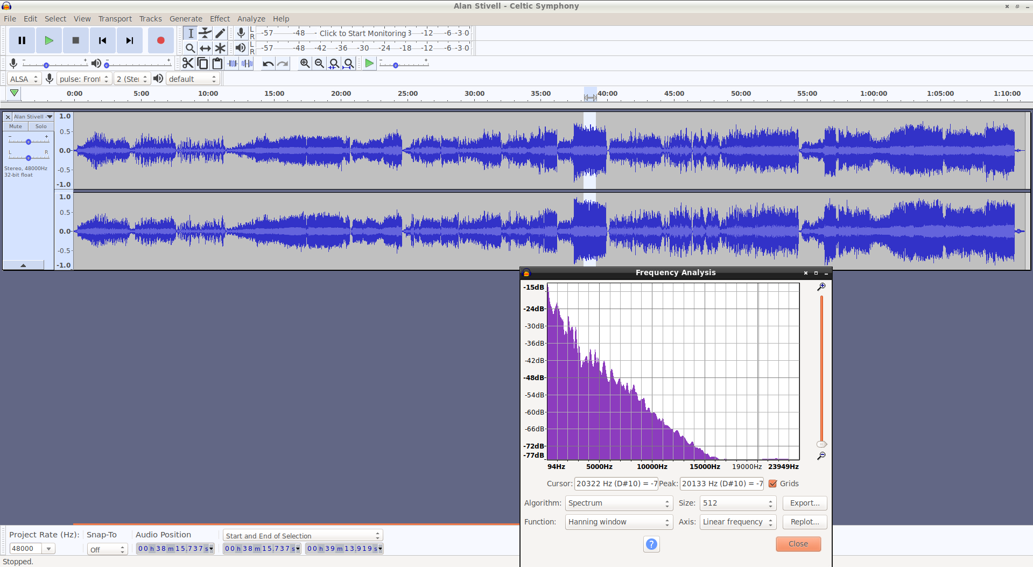
Task: Open the default playback device dropdown
Action: tap(193, 79)
